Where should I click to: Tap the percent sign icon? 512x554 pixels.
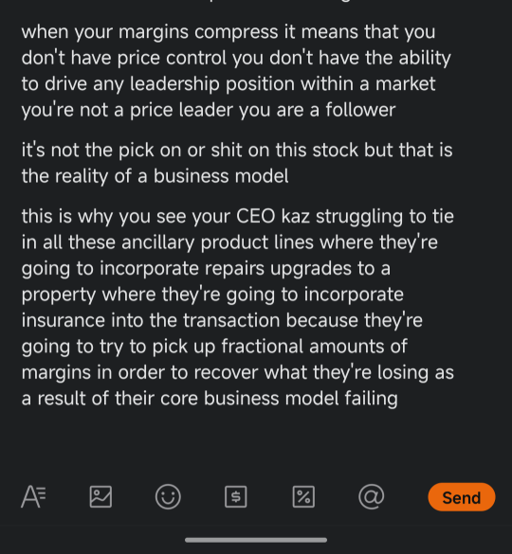pos(303,496)
